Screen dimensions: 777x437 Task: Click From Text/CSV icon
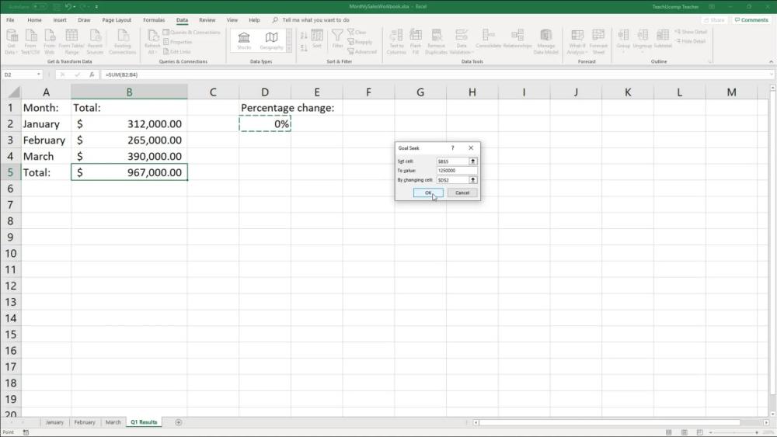pyautogui.click(x=30, y=41)
